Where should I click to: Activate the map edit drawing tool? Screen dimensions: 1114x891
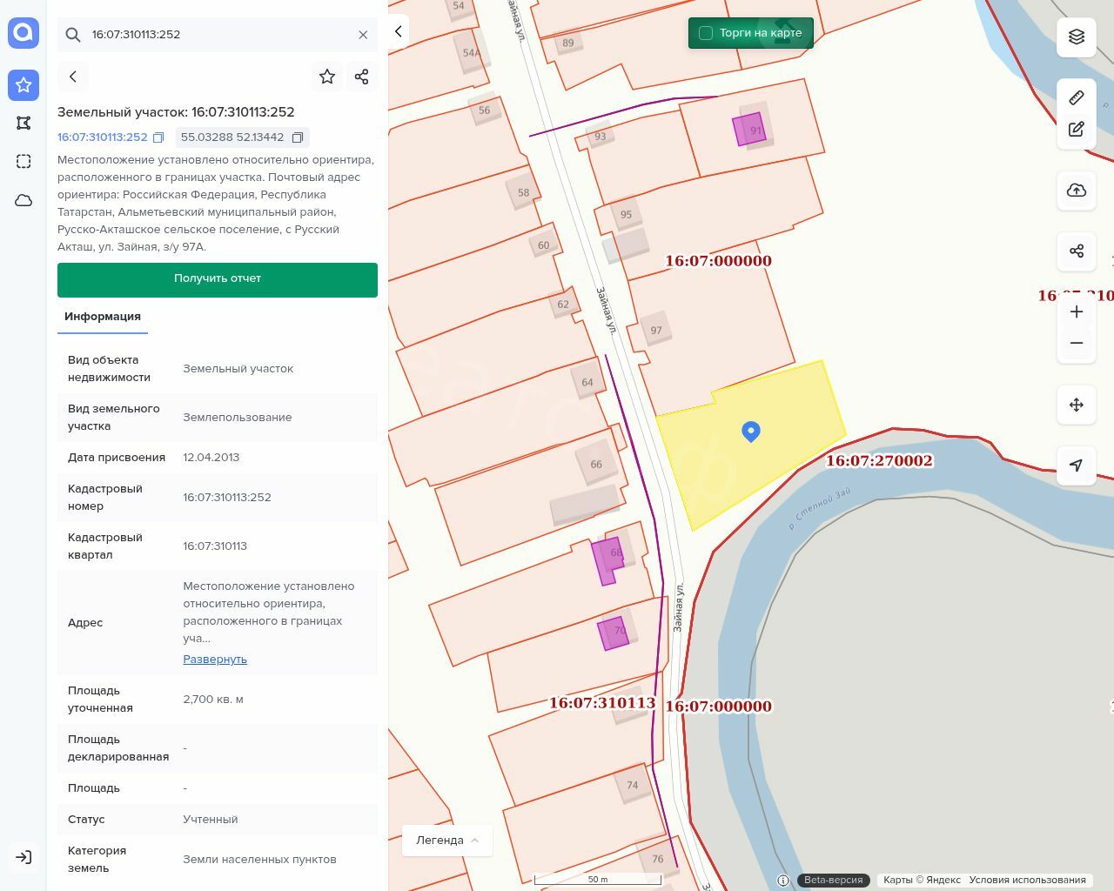coord(1077,130)
